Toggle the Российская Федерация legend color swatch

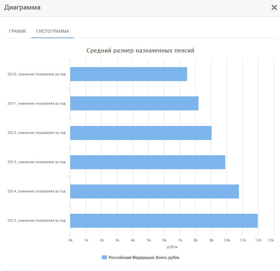pyautogui.click(x=104, y=257)
